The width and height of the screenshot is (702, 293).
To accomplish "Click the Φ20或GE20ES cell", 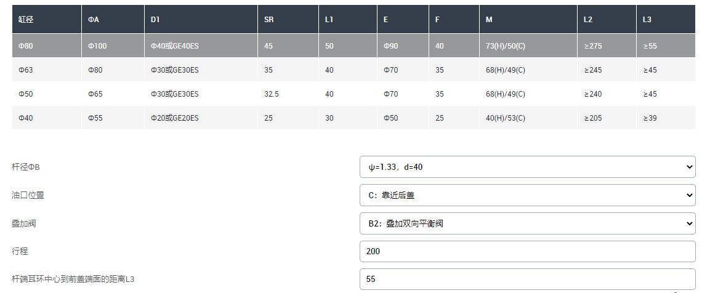I will [175, 118].
